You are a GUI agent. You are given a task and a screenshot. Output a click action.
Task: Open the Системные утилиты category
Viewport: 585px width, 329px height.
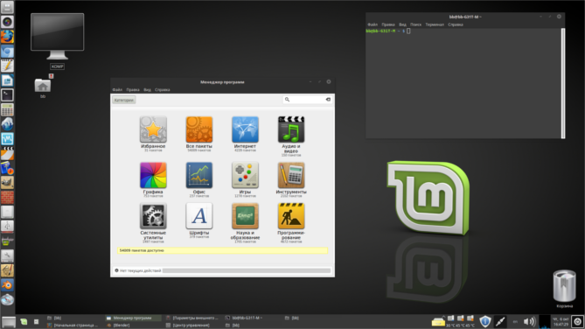(153, 222)
